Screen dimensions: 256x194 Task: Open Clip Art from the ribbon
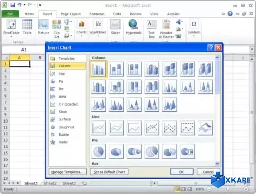pyautogui.click(x=57, y=29)
